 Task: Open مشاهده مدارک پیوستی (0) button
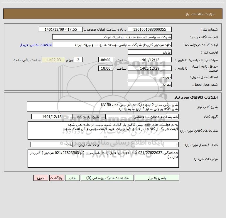coord(107,178)
